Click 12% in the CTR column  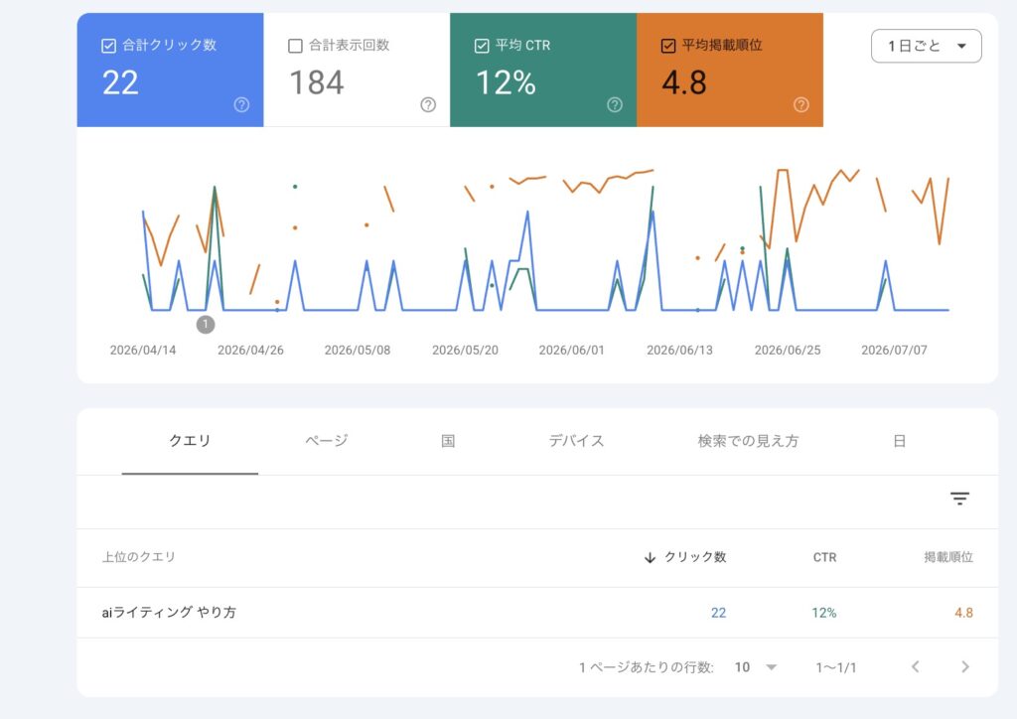click(x=823, y=613)
